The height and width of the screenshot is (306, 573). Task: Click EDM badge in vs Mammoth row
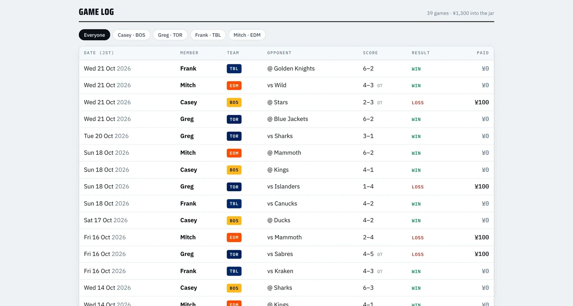tap(234, 237)
